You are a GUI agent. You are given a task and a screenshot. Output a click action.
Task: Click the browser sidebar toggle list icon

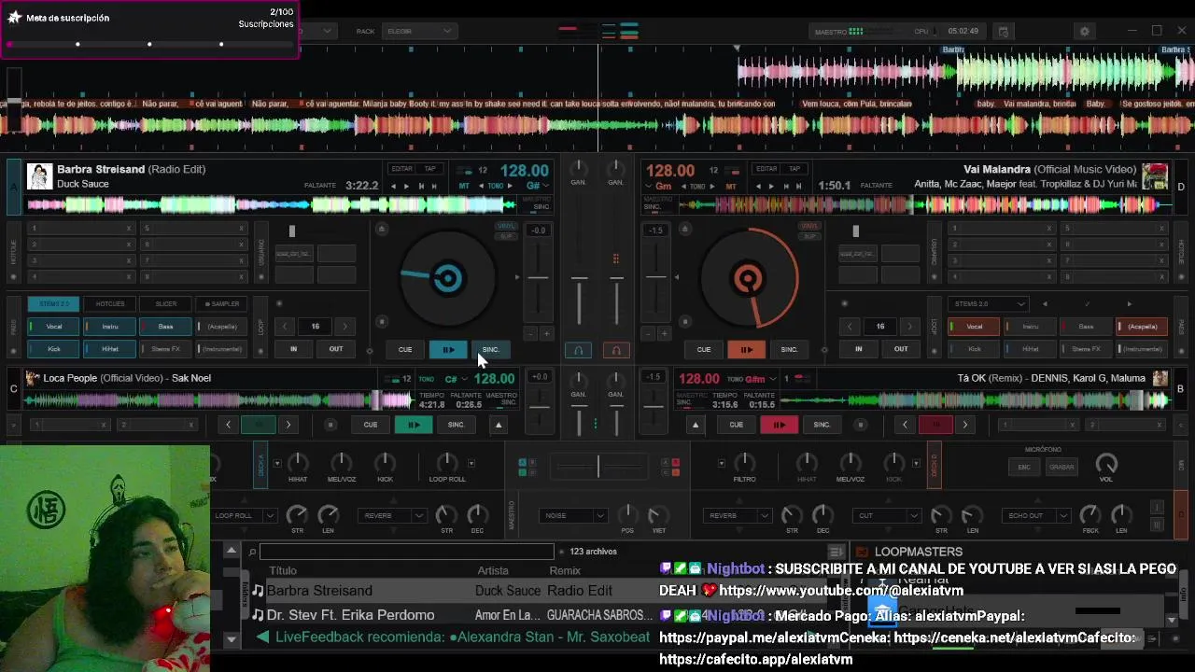pos(836,552)
